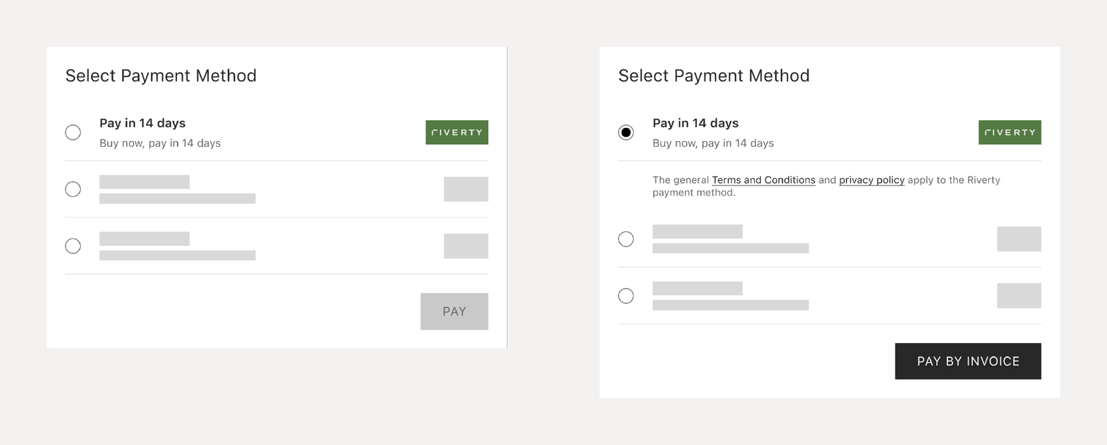This screenshot has width=1107, height=445.
Task: Click the Riverty payment disclaimer text
Action: (827, 185)
